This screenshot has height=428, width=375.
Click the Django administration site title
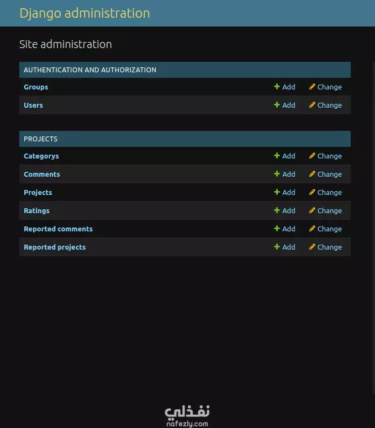click(x=84, y=13)
